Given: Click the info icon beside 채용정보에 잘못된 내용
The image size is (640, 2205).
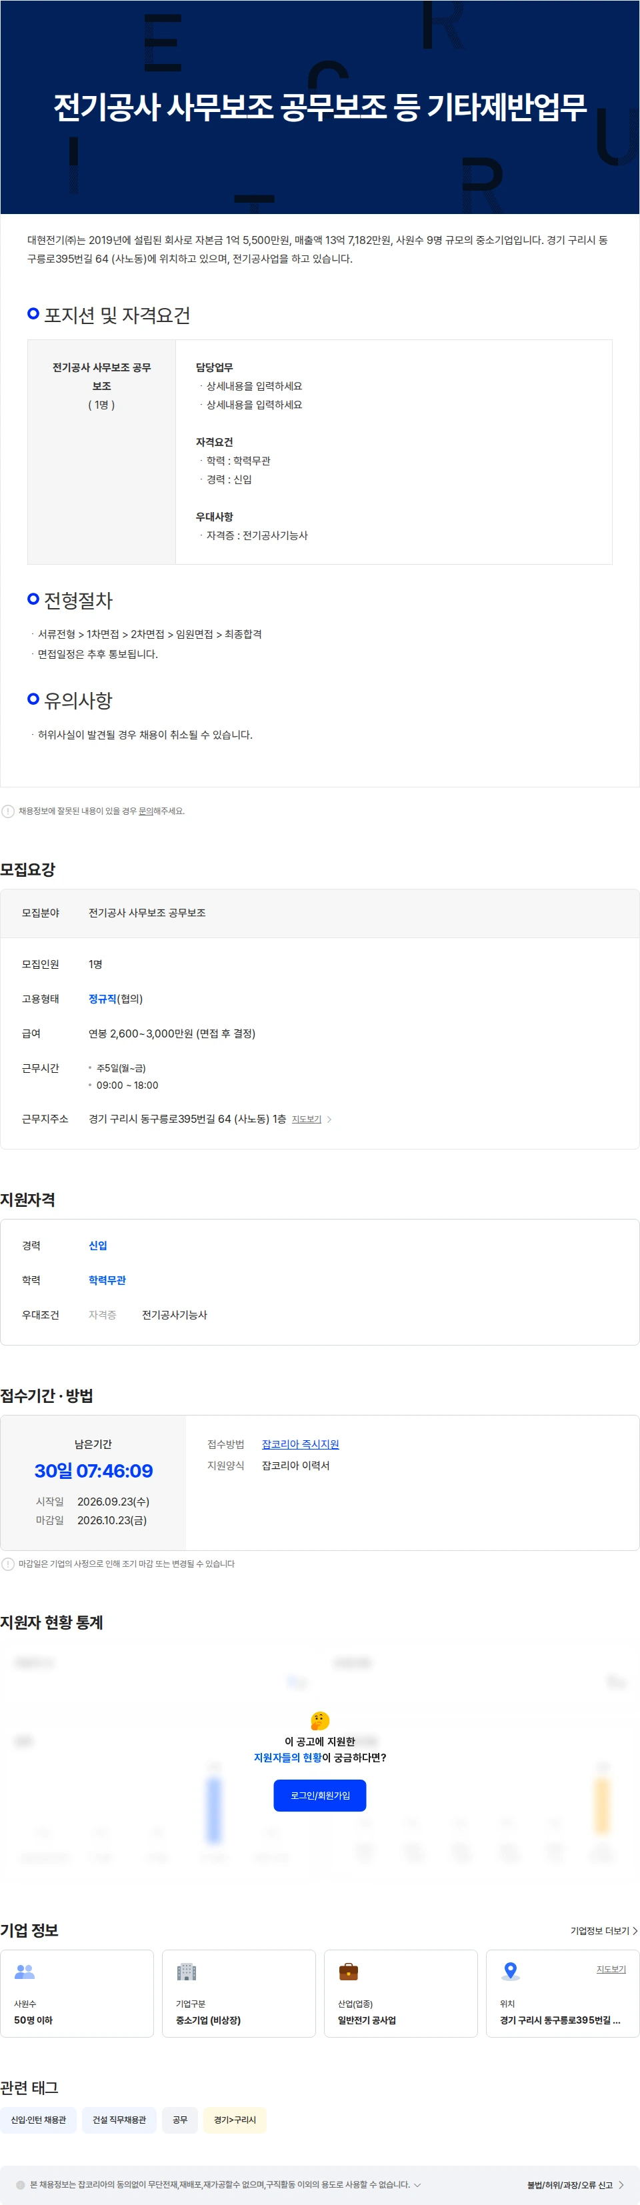Looking at the screenshot, I should [x=8, y=811].
